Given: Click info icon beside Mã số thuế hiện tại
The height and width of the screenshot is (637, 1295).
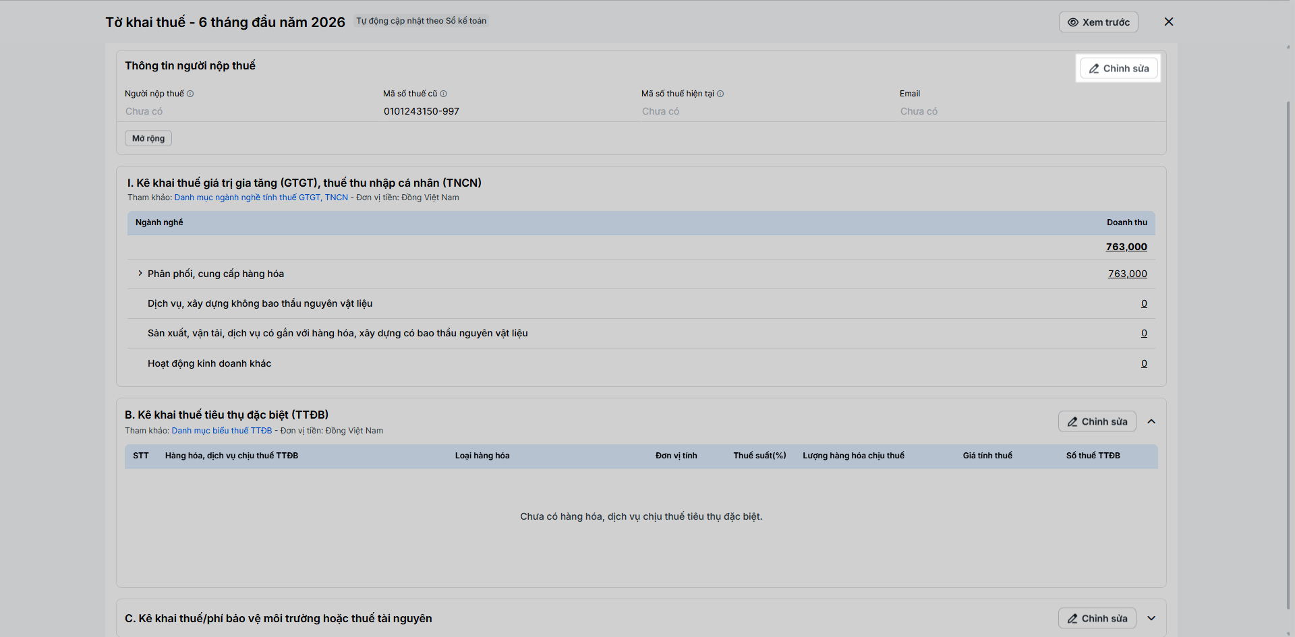Looking at the screenshot, I should (720, 94).
